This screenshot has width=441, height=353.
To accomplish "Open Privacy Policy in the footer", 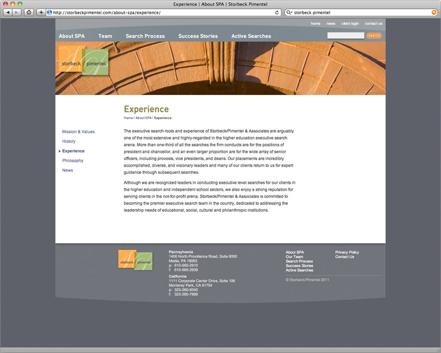I will (x=347, y=252).
